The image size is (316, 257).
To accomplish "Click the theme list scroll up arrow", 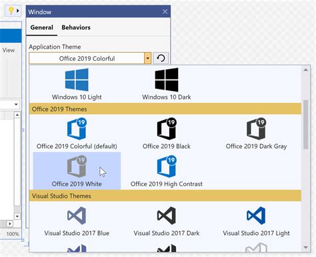I will (306, 70).
